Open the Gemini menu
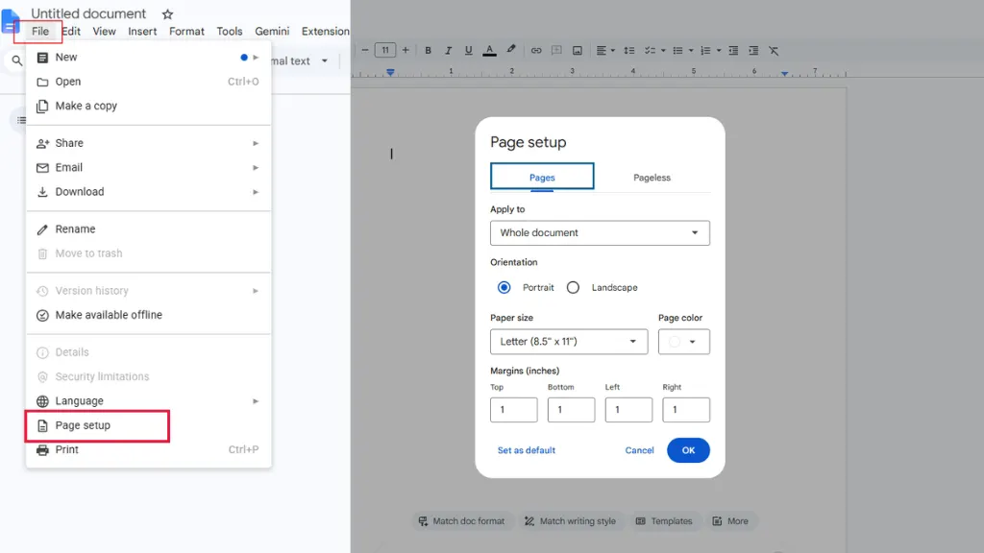This screenshot has width=984, height=553. tap(272, 32)
